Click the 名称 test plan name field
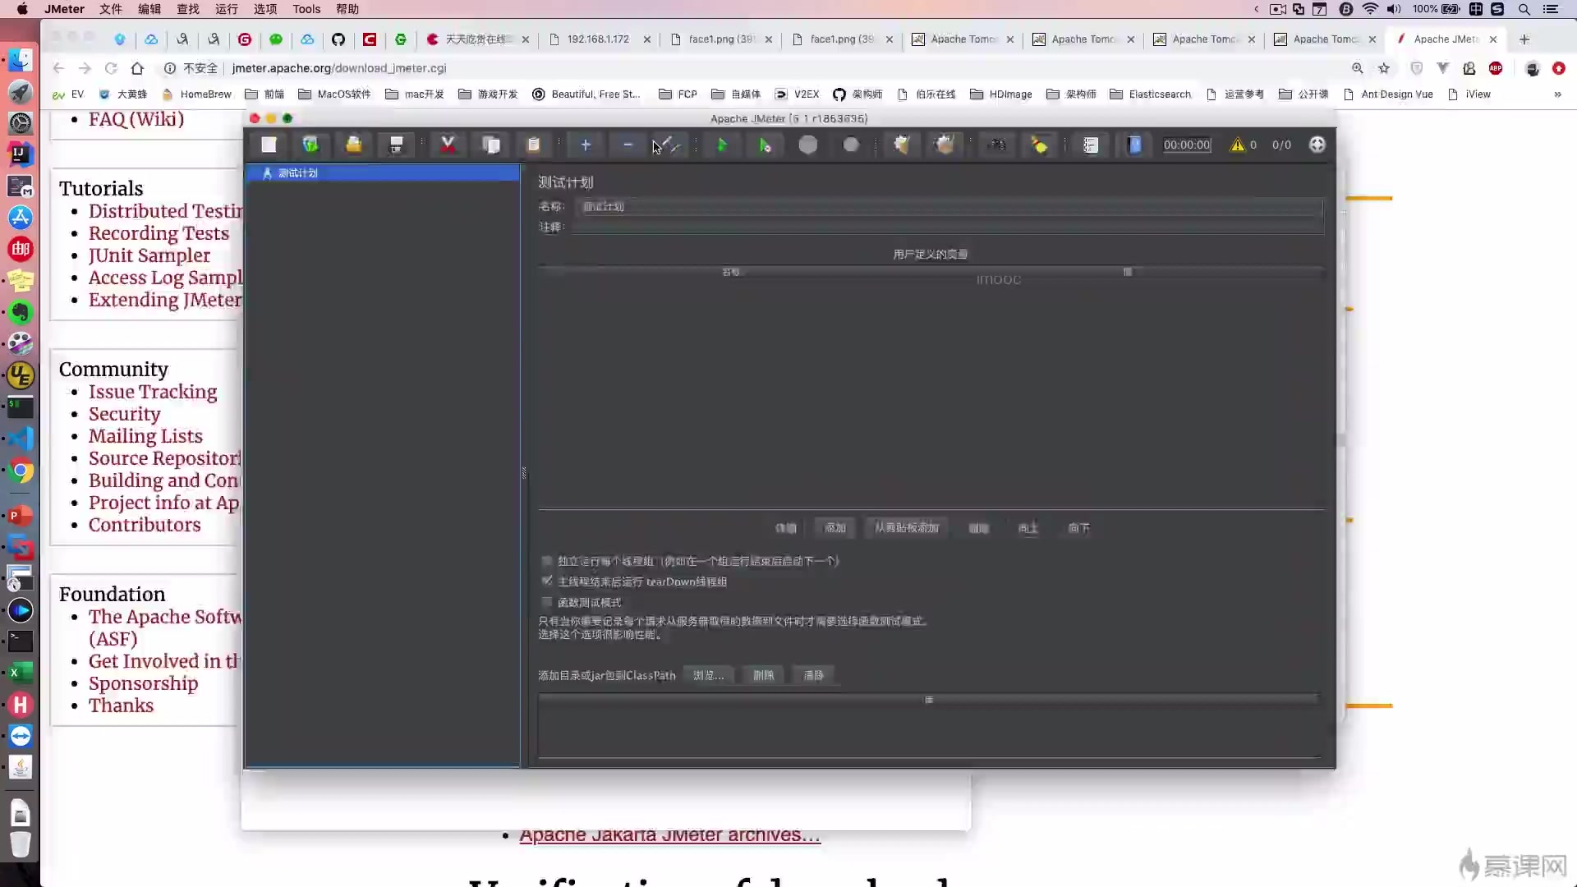This screenshot has width=1577, height=887. click(945, 206)
